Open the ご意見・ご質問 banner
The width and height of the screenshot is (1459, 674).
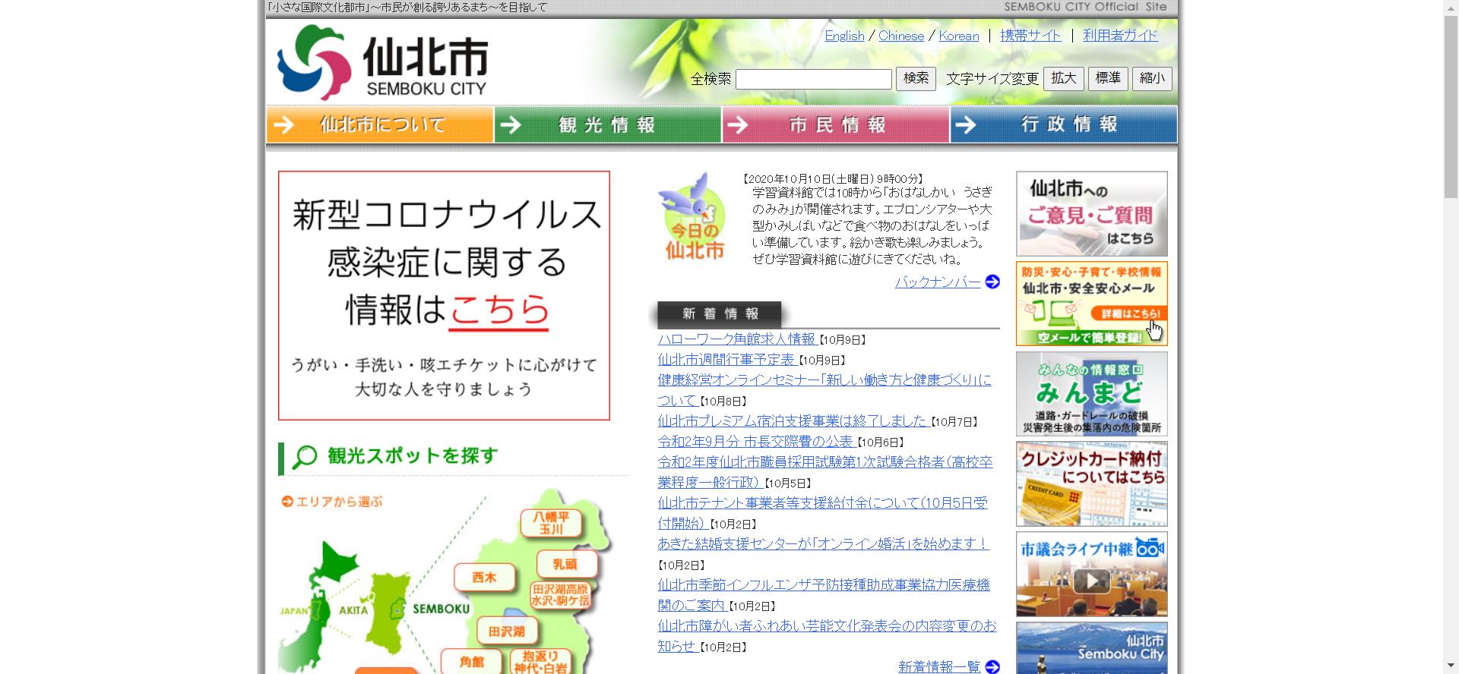point(1092,214)
